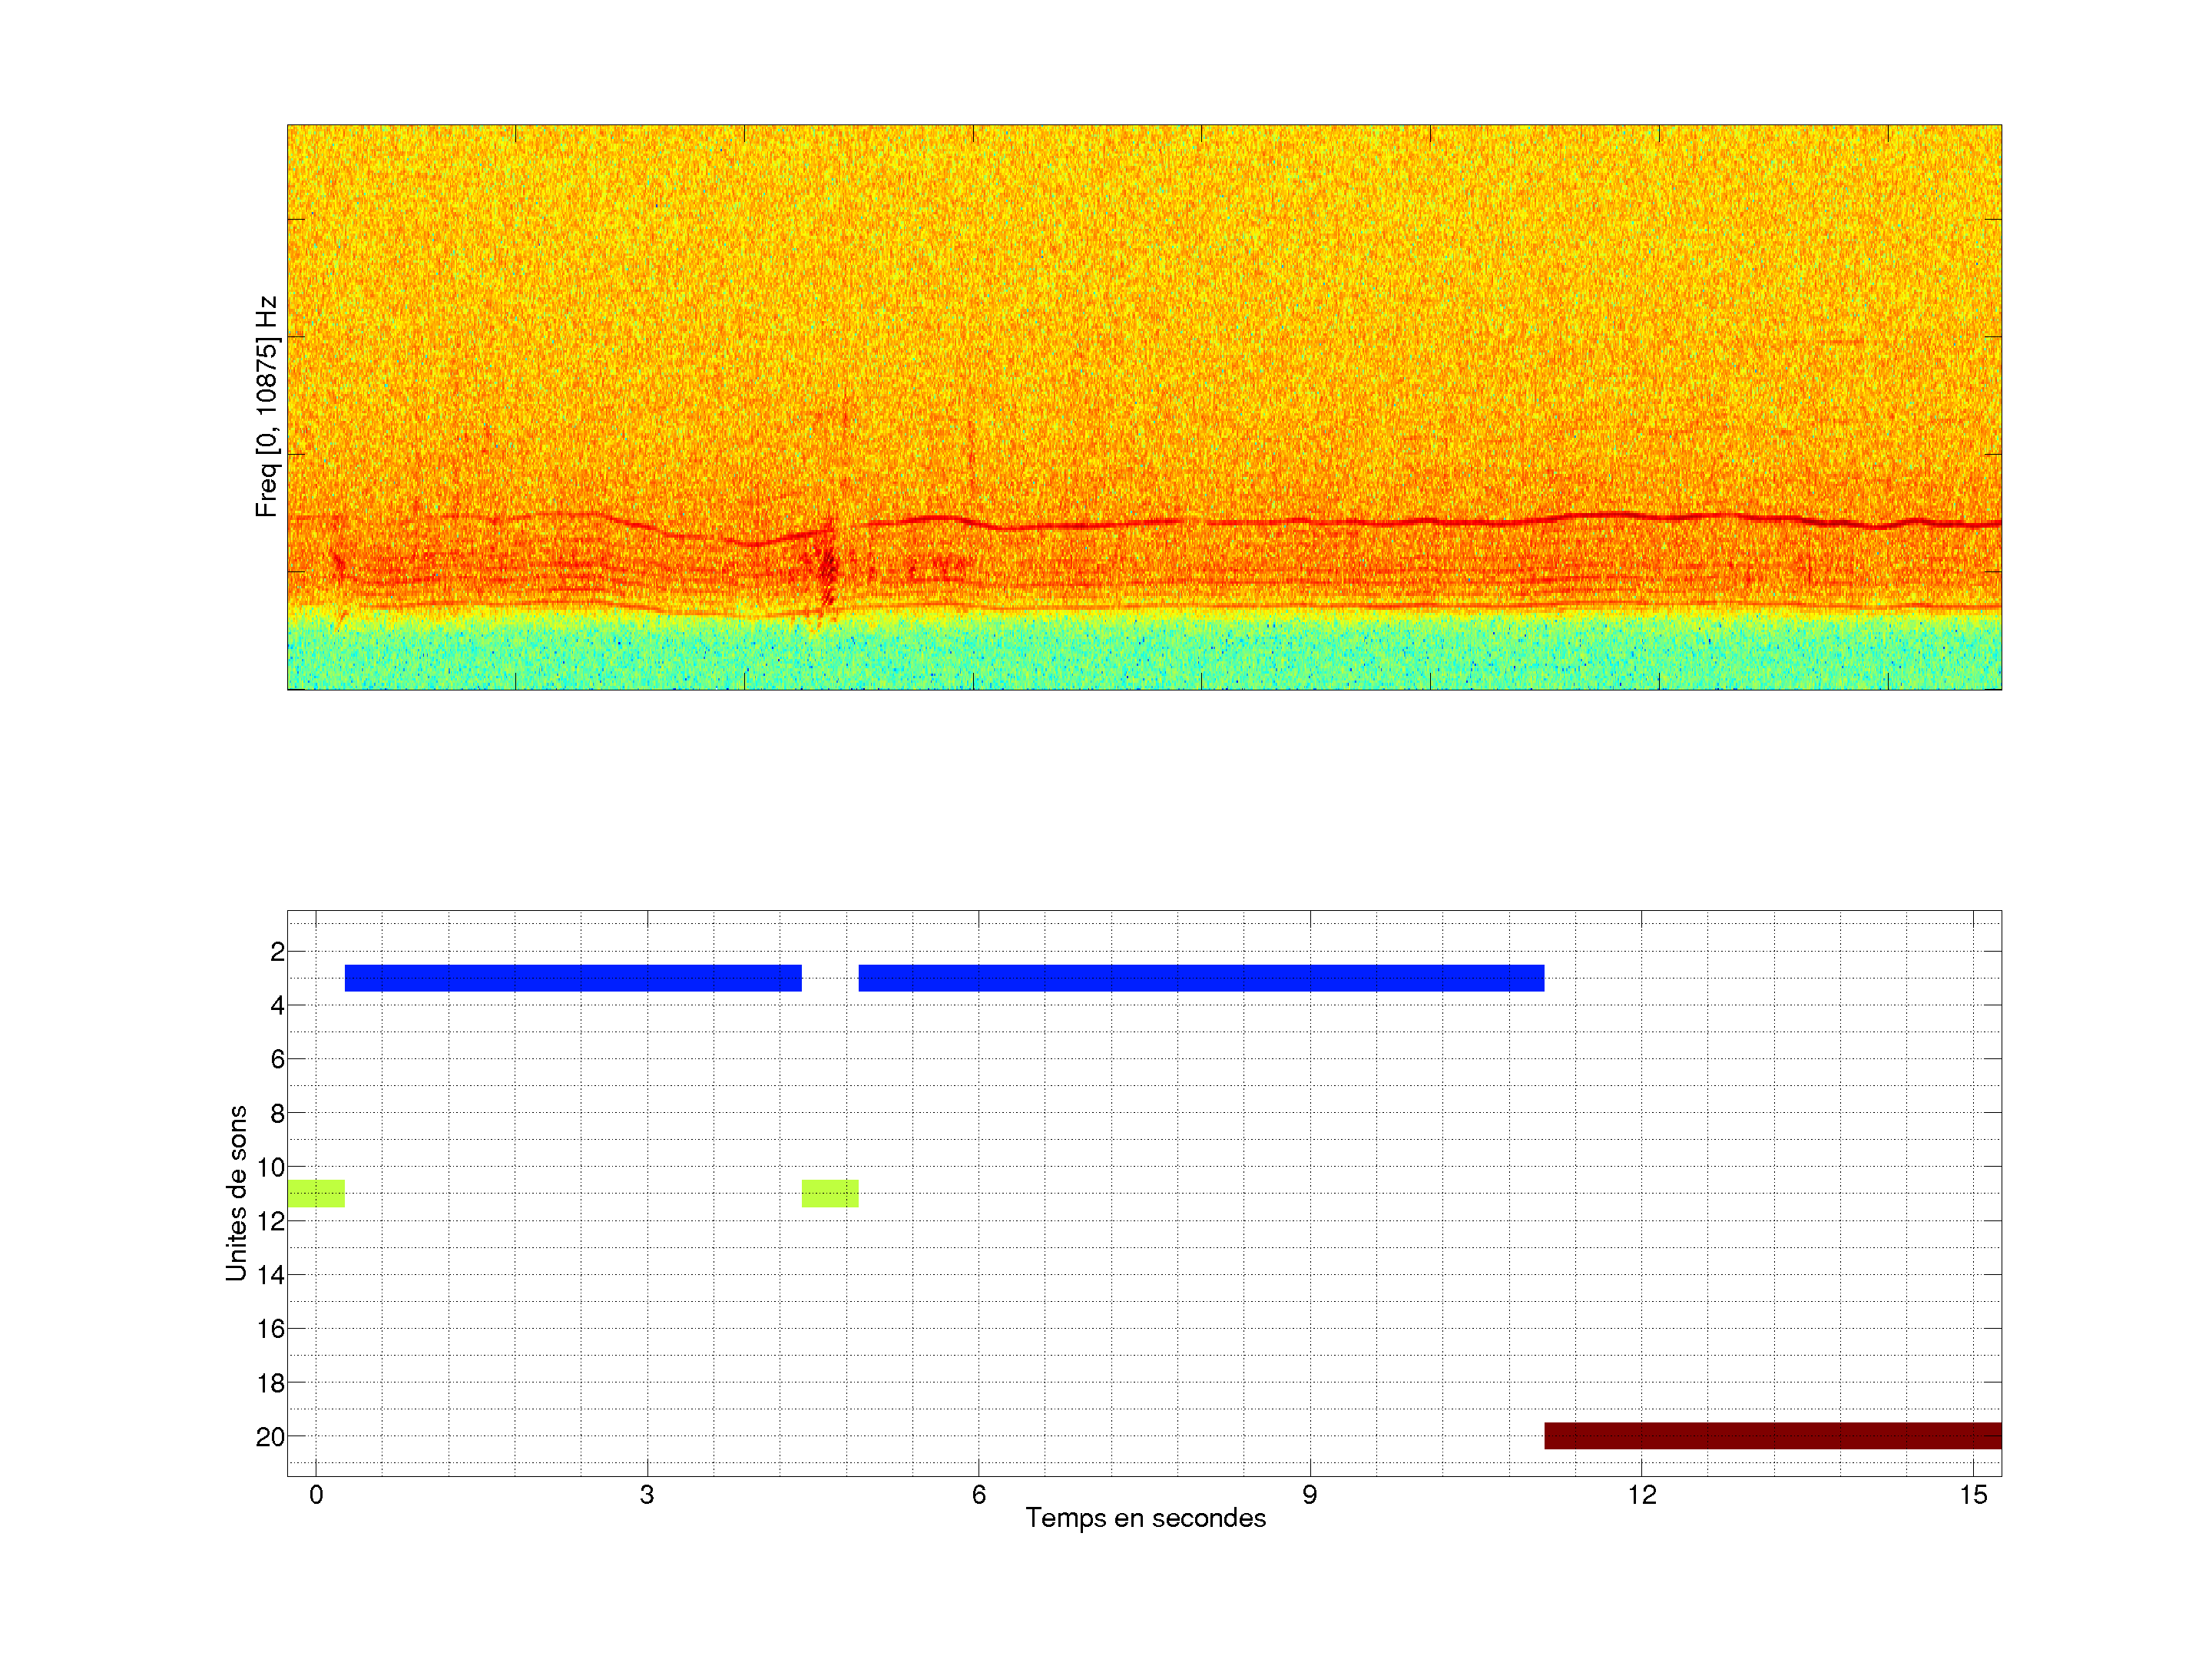Click the x-axis tick label 6
The image size is (2212, 1659).
coord(978,1495)
